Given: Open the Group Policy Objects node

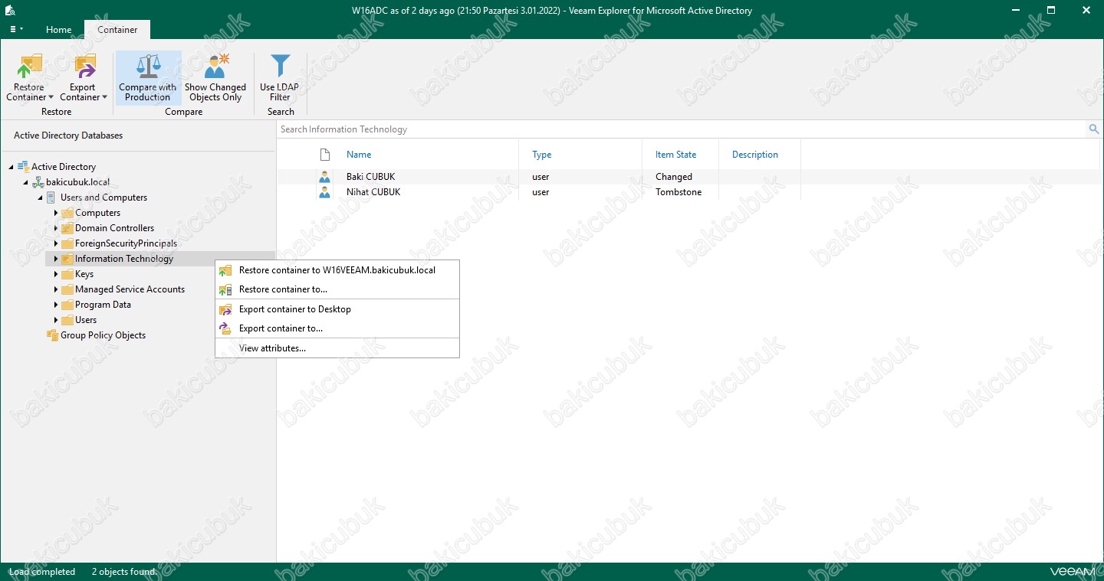Looking at the screenshot, I should [x=103, y=335].
